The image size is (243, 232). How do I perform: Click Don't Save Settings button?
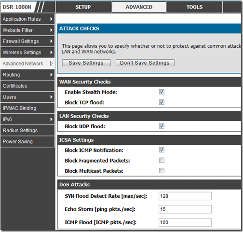coord(145,63)
